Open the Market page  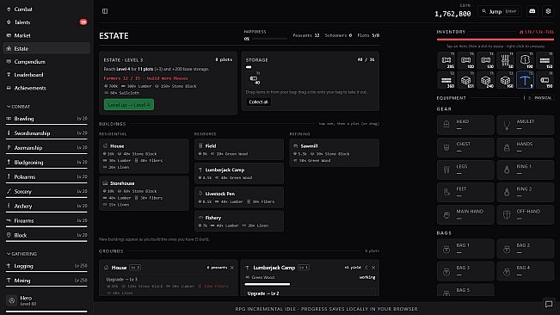point(46,35)
